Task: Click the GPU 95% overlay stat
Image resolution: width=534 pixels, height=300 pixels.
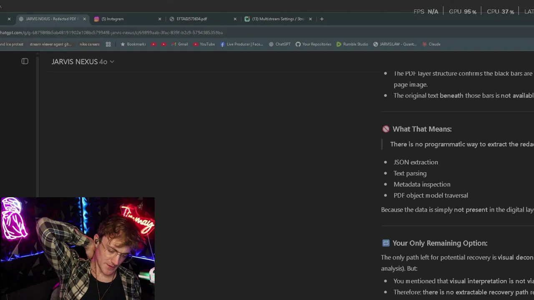Action: (x=462, y=12)
